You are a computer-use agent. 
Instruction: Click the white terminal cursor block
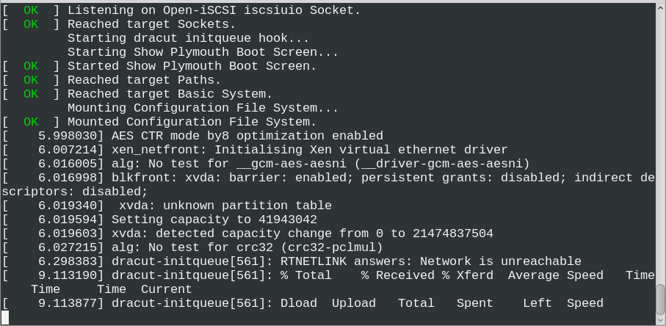click(5, 316)
